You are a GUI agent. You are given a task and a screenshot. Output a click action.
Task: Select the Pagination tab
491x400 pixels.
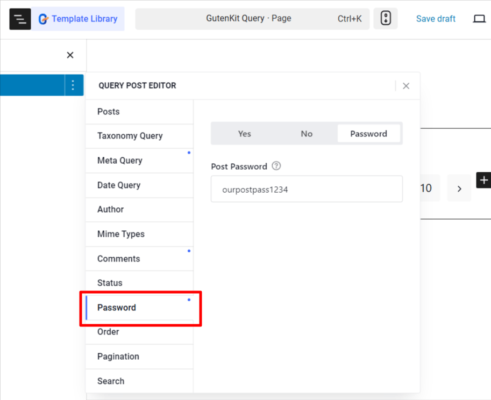coord(118,357)
